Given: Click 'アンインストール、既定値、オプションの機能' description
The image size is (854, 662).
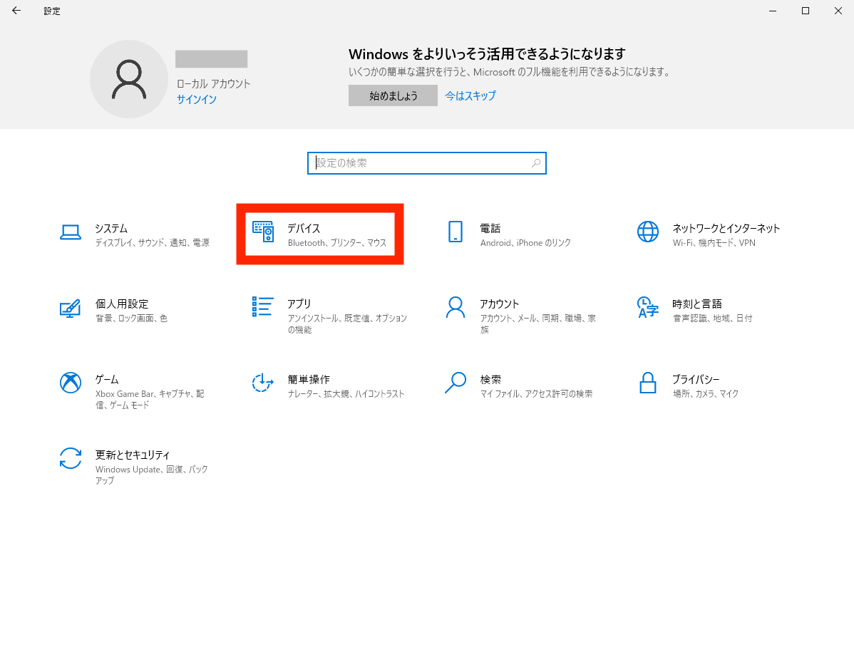Looking at the screenshot, I should pyautogui.click(x=347, y=324).
